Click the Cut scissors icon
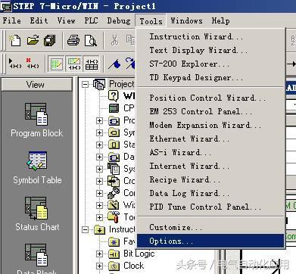Screen dimensions: 296x274 click(x=114, y=40)
